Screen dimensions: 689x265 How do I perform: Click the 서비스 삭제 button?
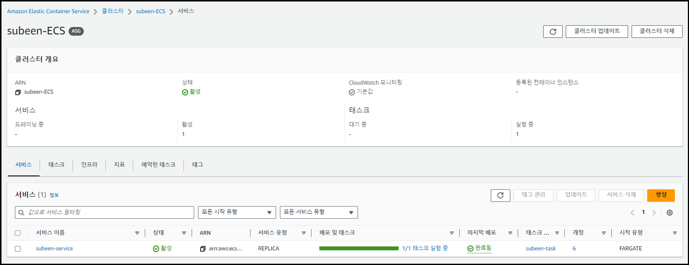coord(621,195)
